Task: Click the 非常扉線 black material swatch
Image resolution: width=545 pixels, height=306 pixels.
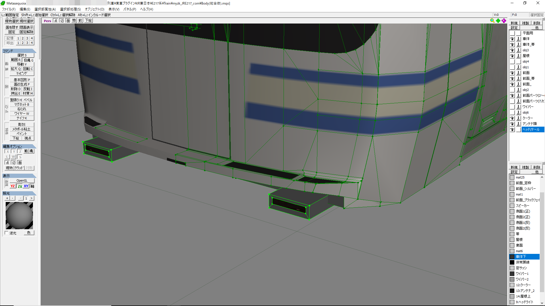Action: click(512, 262)
